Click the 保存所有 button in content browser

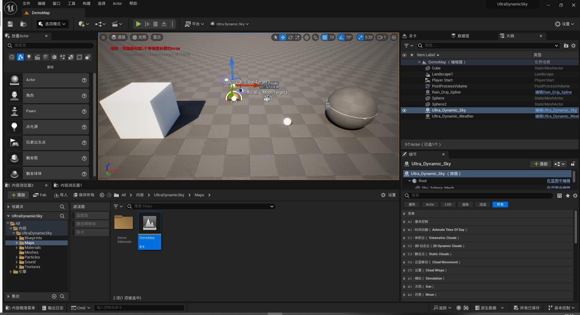click(x=84, y=195)
